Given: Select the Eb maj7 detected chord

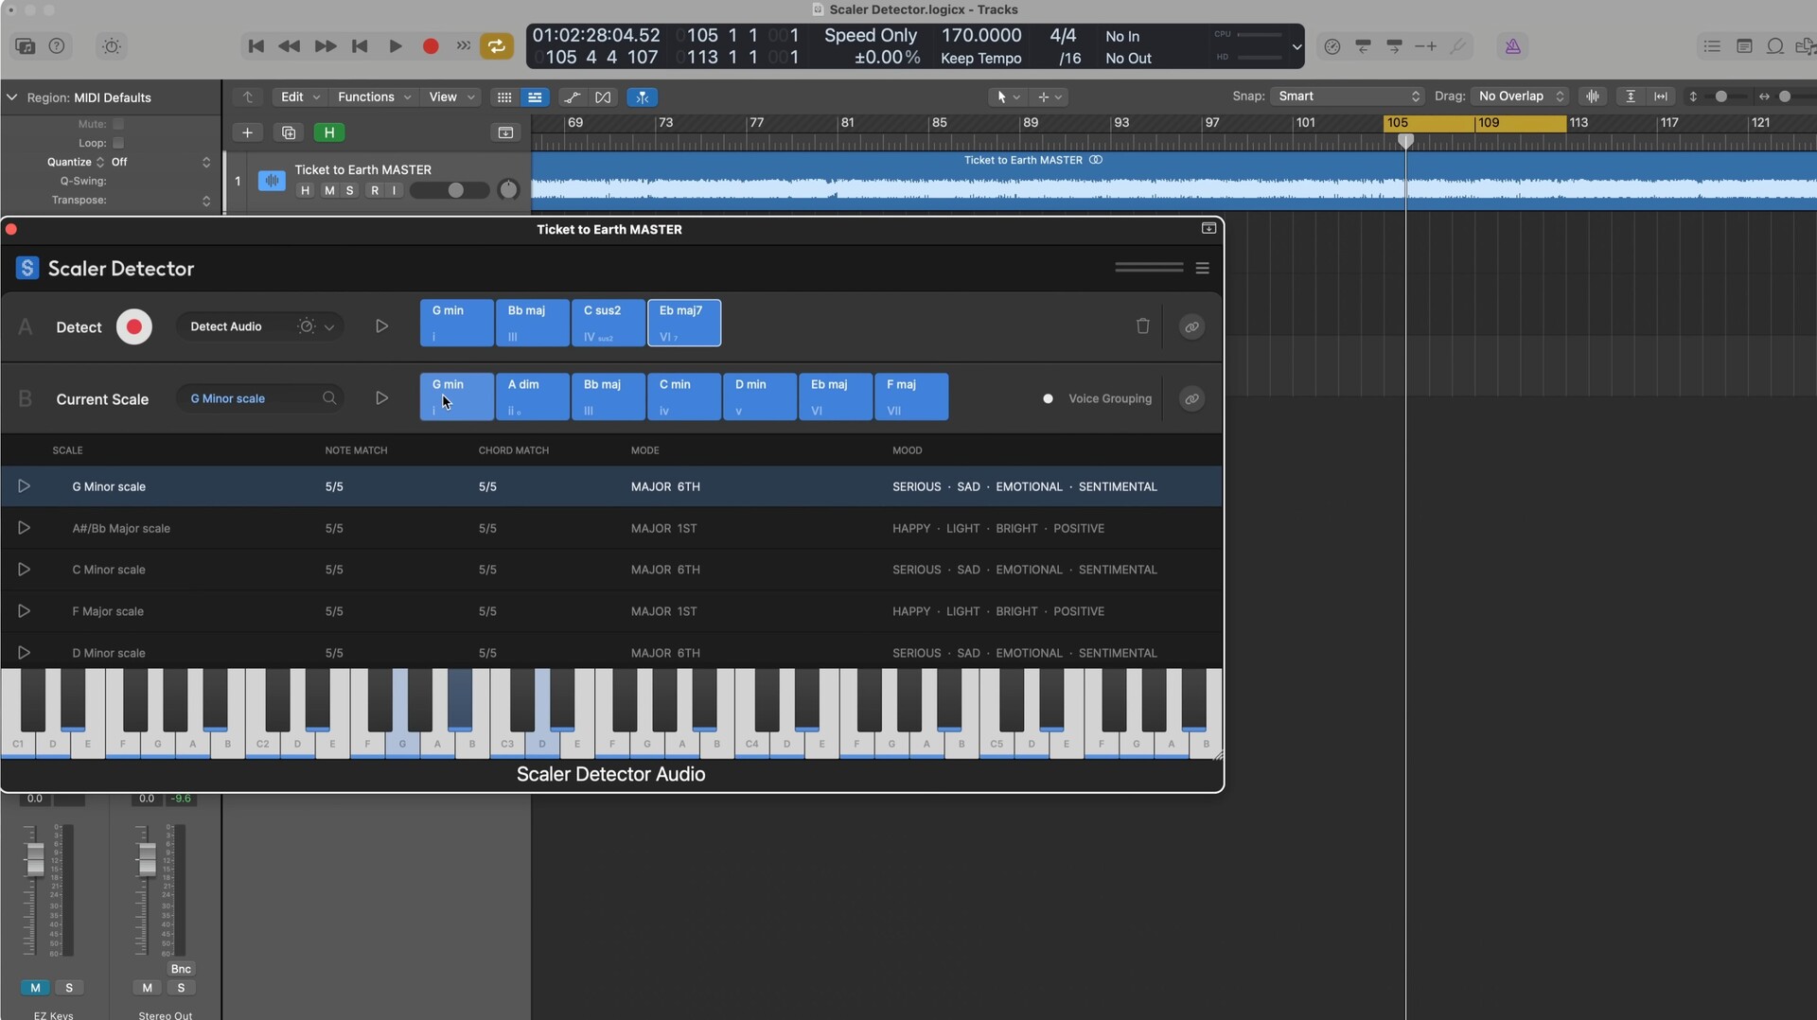Looking at the screenshot, I should coord(683,323).
